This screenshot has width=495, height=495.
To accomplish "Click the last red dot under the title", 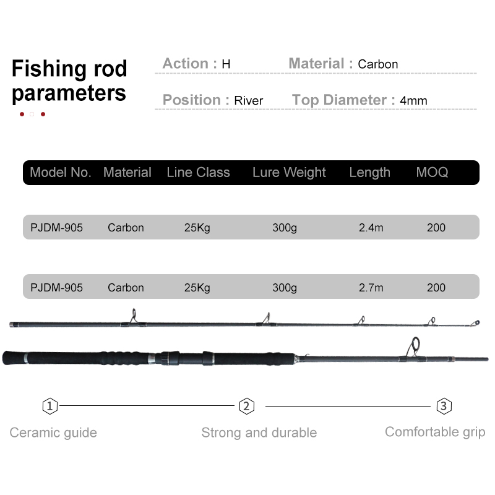I will click(43, 114).
